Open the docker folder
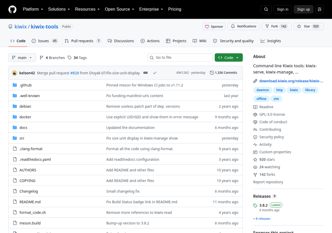 (25, 117)
